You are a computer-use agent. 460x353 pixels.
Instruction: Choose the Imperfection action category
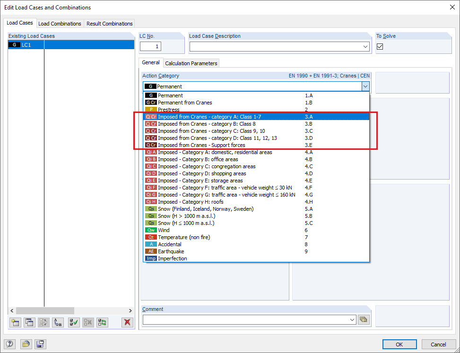pos(256,258)
